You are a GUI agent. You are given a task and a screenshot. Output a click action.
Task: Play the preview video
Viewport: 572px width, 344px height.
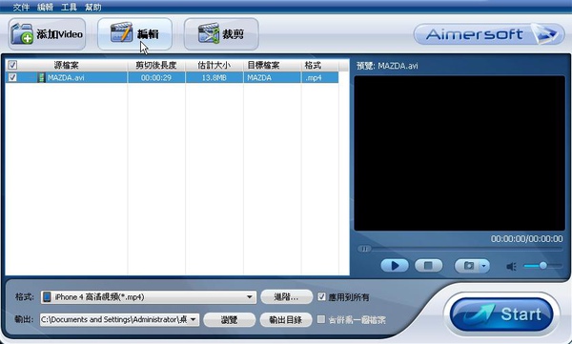pyautogui.click(x=395, y=266)
